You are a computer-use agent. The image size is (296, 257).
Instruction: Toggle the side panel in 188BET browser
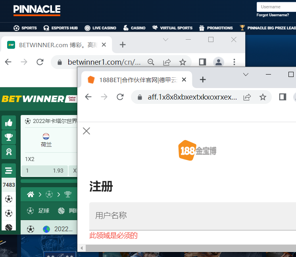tap(283, 97)
